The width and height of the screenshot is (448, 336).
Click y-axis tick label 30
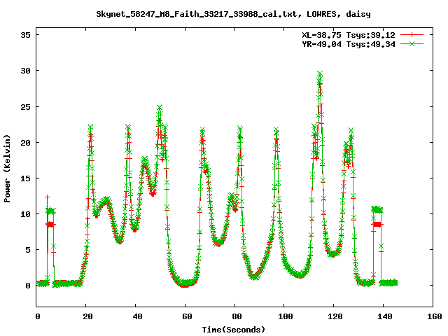[x=25, y=71]
